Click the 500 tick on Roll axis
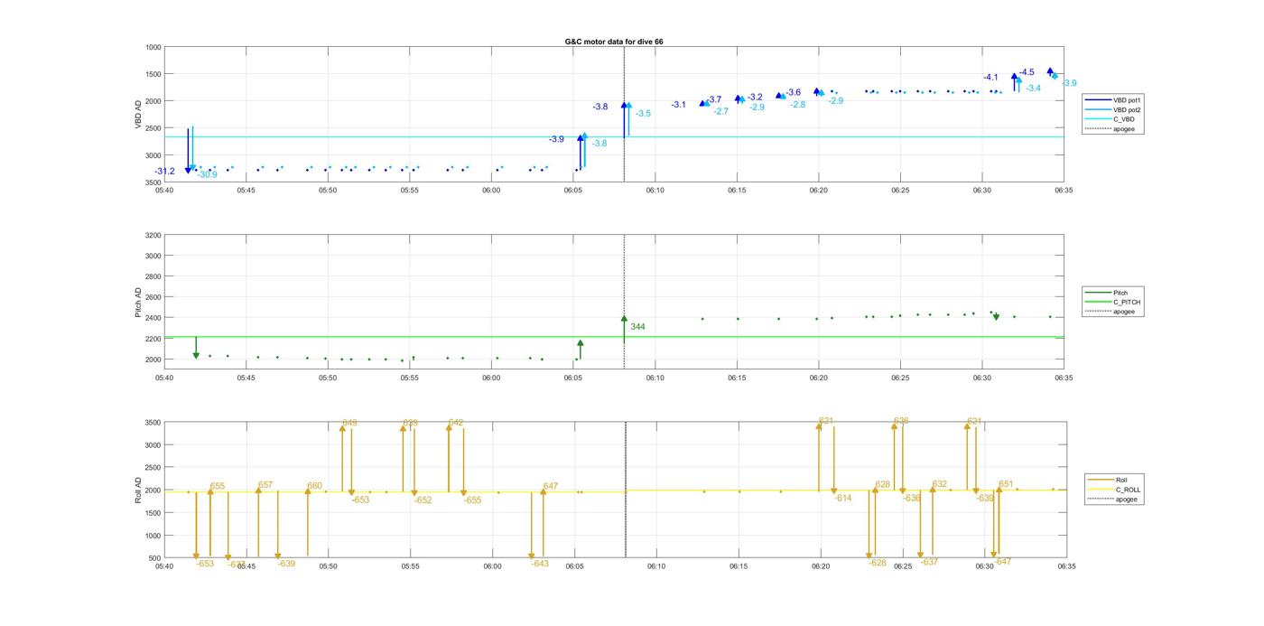This screenshot has width=1264, height=626. click(x=155, y=558)
